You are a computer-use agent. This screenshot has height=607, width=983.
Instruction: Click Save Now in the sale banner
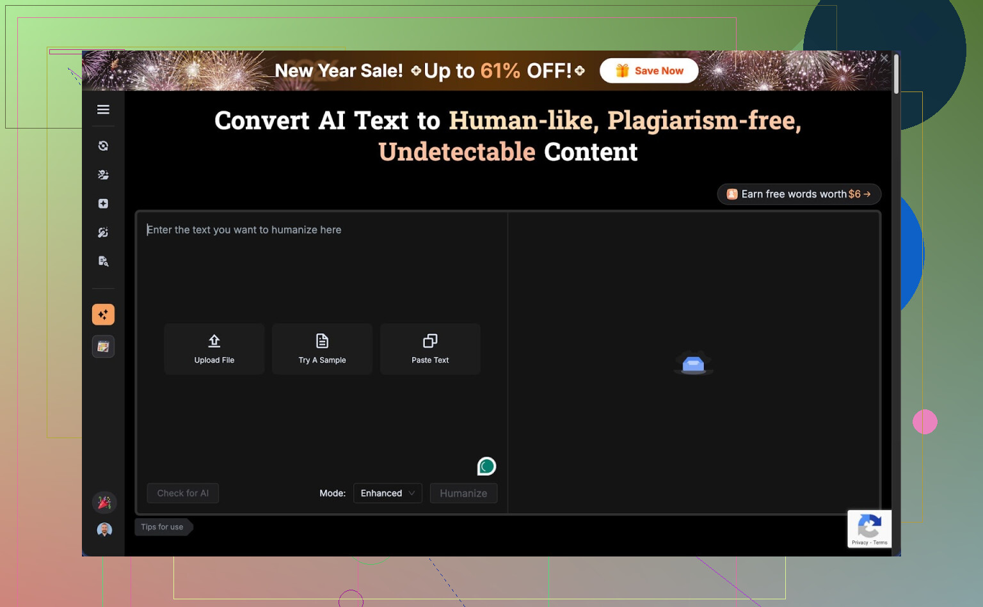tap(649, 70)
